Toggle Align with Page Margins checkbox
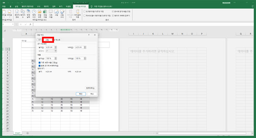This screenshot has height=138, width=256. 113,15
